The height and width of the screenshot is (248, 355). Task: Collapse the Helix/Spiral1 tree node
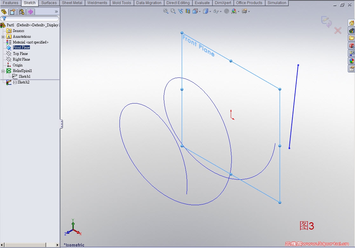(x=3, y=71)
